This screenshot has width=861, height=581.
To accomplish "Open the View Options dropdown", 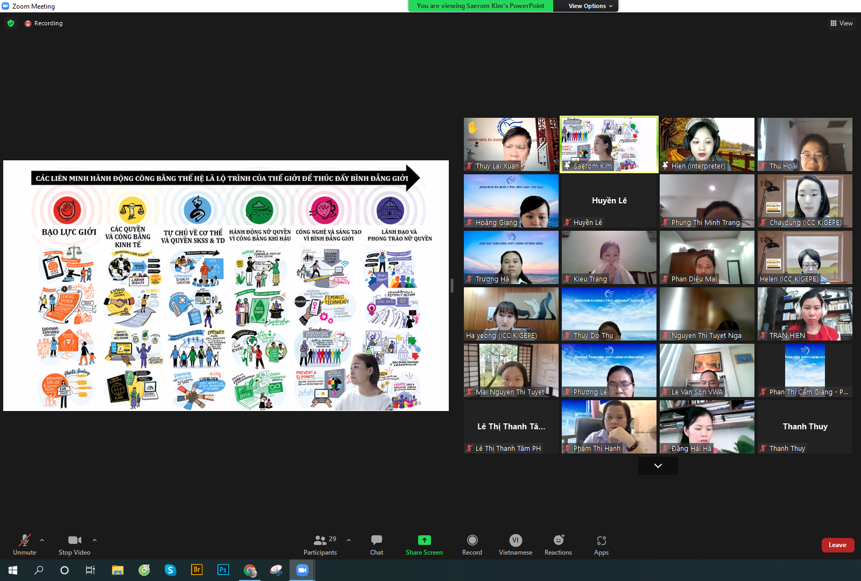I will [x=590, y=6].
